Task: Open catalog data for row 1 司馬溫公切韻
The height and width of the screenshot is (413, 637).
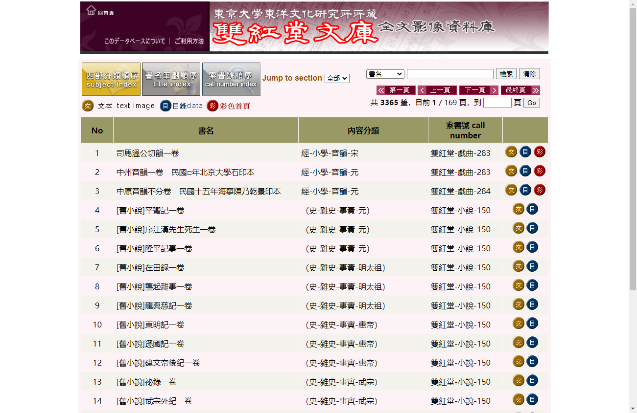Action: pyautogui.click(x=525, y=152)
